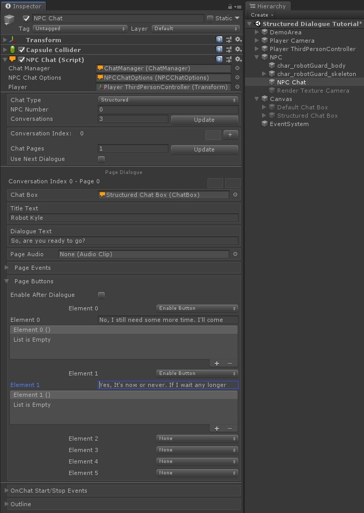Image resolution: width=364 pixels, height=513 pixels.
Task: Open NPC Chat script help icon
Action: (219, 59)
